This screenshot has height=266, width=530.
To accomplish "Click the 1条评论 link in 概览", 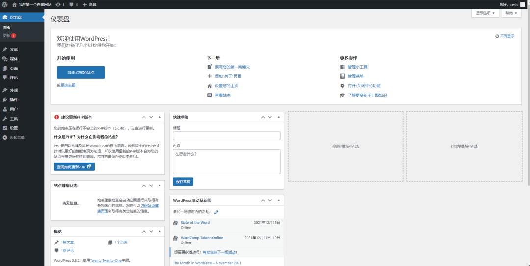I will (x=67, y=251).
